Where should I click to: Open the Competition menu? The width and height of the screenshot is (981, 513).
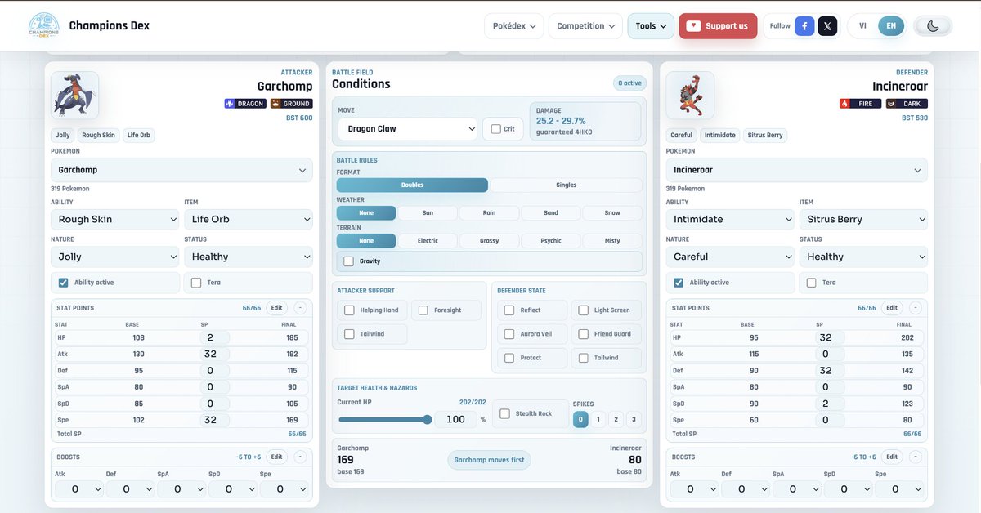pyautogui.click(x=585, y=26)
